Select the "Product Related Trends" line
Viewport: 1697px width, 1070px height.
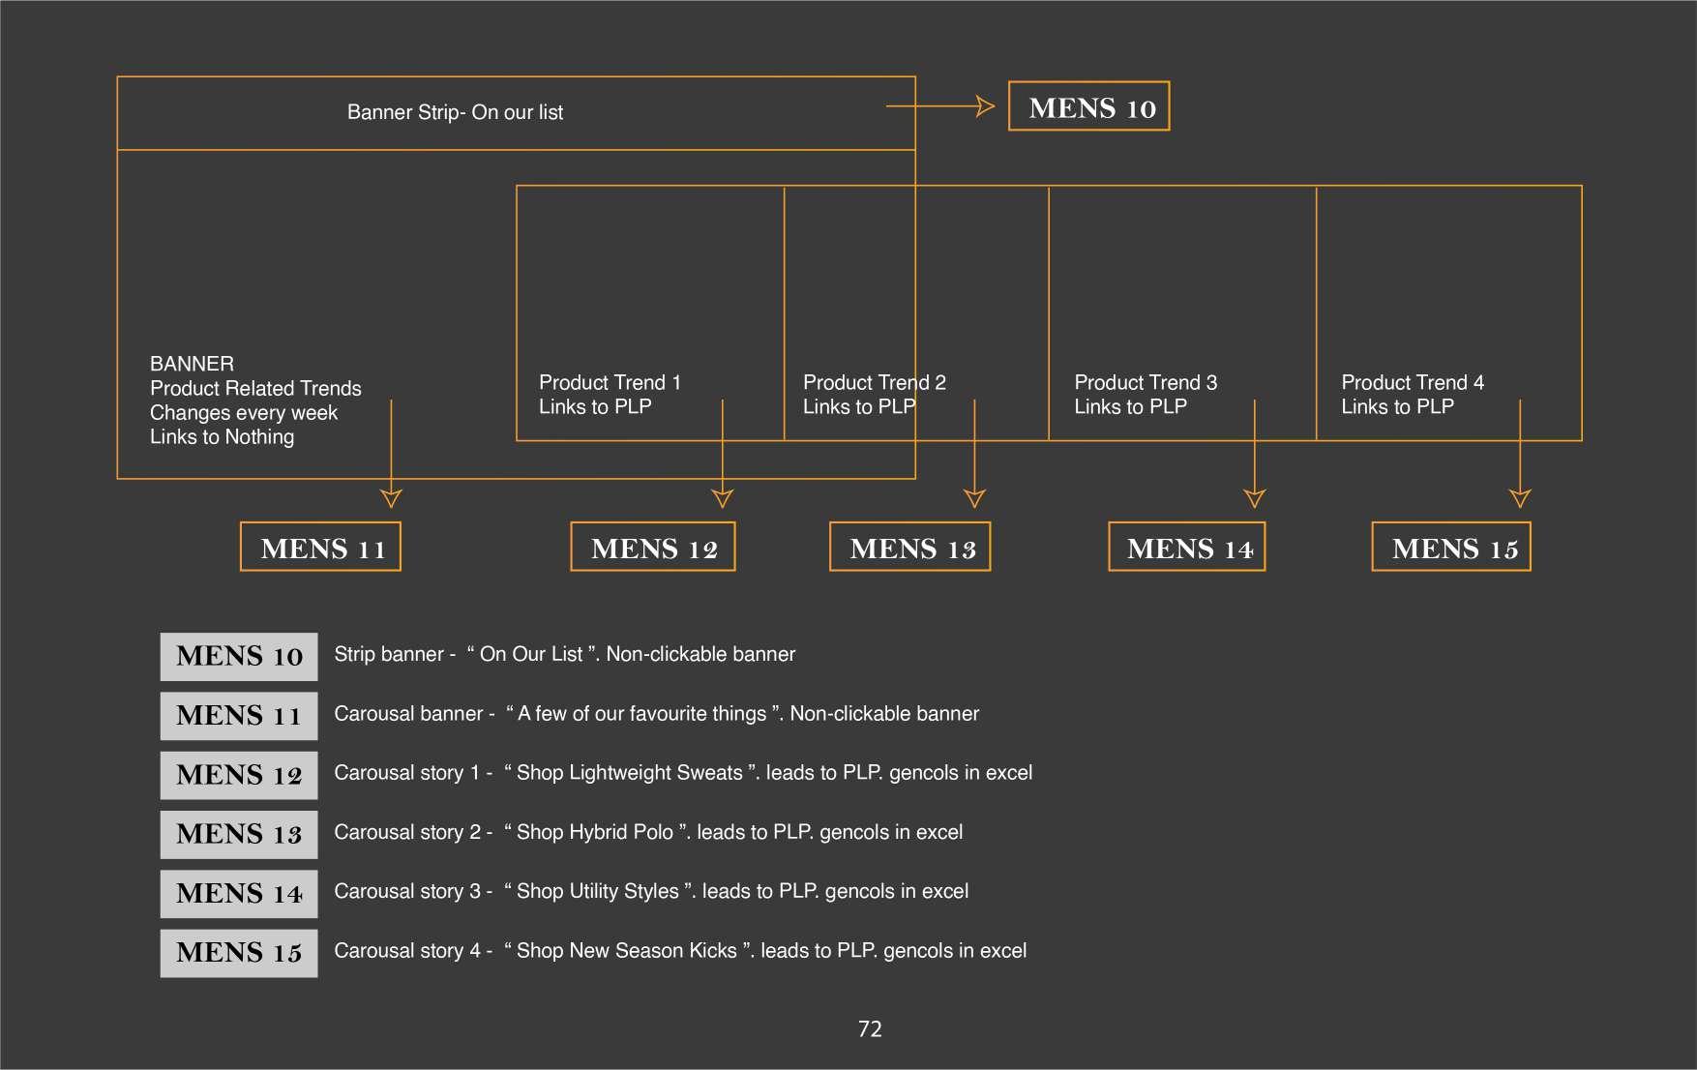(x=255, y=388)
